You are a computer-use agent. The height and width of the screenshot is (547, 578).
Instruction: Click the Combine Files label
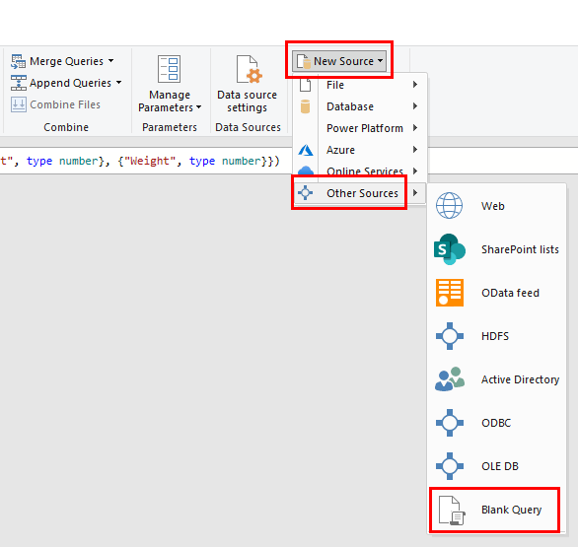[x=65, y=104]
